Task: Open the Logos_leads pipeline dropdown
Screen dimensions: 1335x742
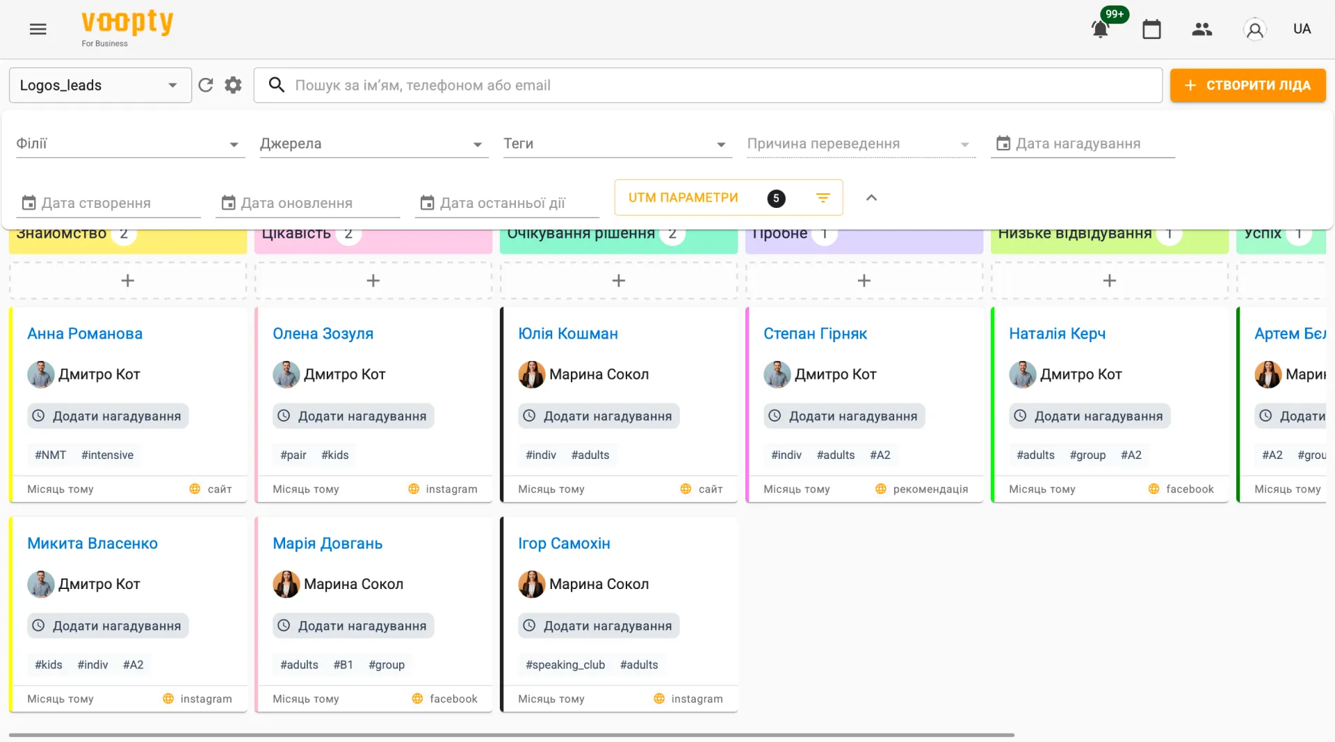Action: pos(100,85)
